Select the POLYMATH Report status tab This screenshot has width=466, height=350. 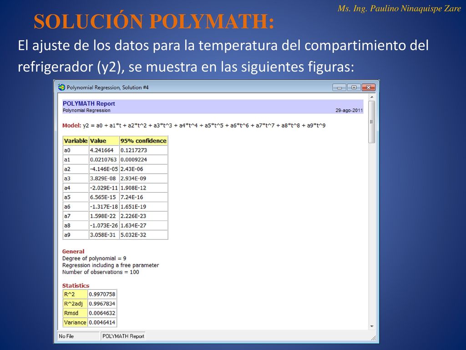(123, 336)
